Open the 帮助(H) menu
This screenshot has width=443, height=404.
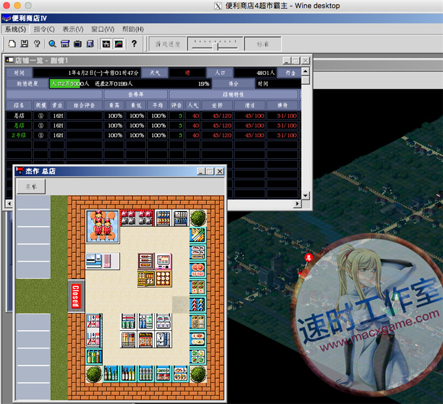click(x=133, y=30)
